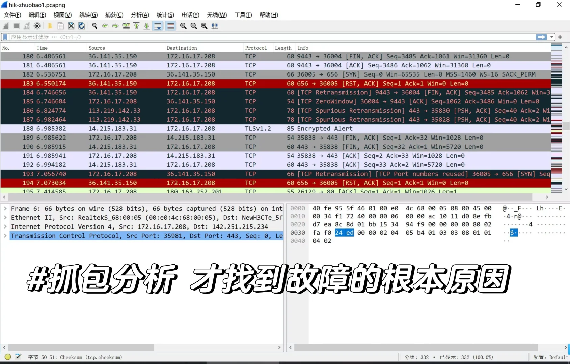The height and width of the screenshot is (364, 570).
Task: Open the display filter bookmark dropdown
Action: tap(5, 37)
